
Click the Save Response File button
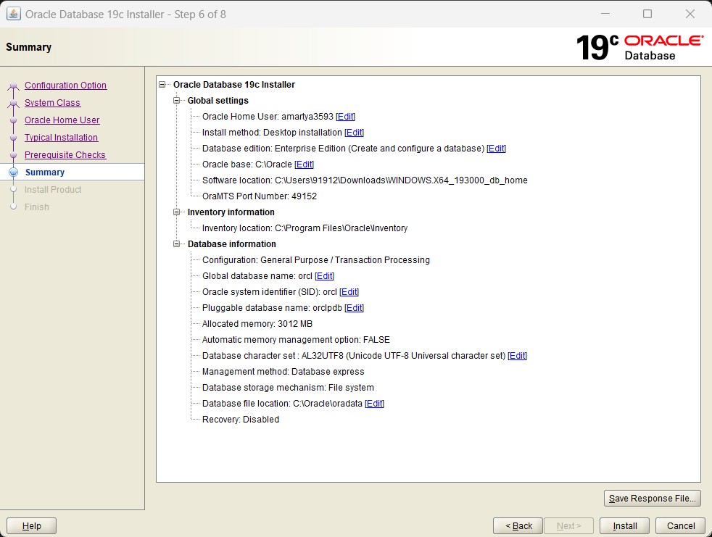coord(652,498)
